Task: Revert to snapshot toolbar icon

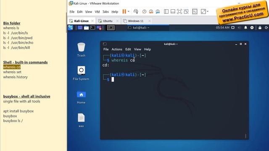Action: point(151,11)
